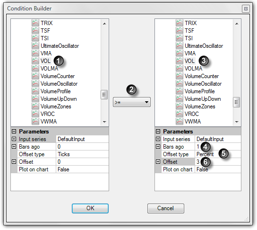Click left Plot on chart False value
Screen dimensions: 257x230
coord(82,169)
